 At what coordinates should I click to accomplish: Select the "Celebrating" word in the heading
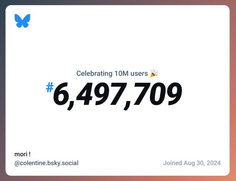coord(95,73)
